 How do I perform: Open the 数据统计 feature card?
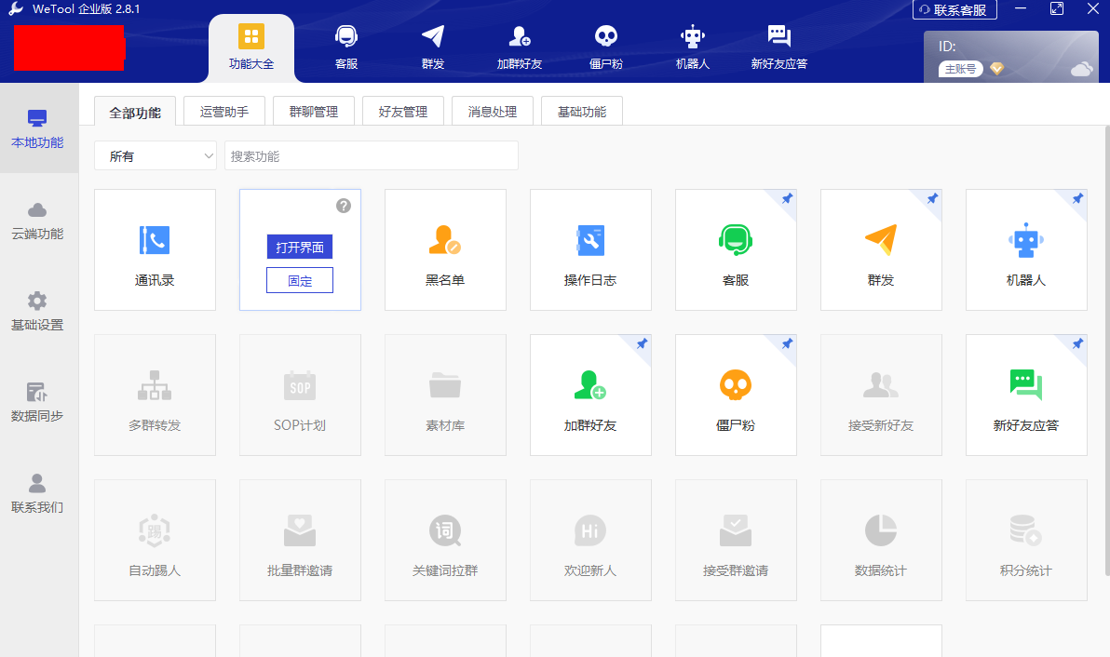click(881, 541)
